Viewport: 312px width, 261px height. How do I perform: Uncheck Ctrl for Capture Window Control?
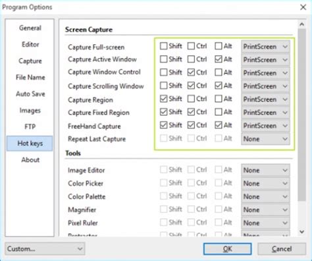[x=191, y=72]
